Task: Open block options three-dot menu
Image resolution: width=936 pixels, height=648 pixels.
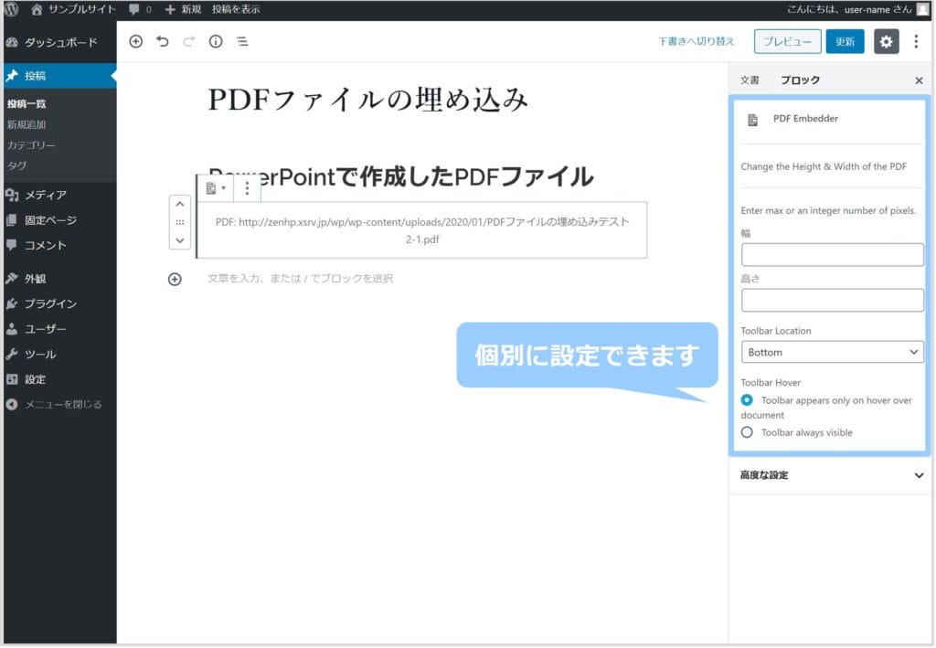Action: (x=247, y=188)
